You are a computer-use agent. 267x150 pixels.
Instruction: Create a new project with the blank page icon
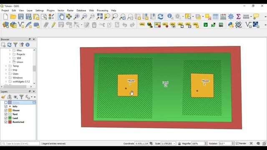5,17
